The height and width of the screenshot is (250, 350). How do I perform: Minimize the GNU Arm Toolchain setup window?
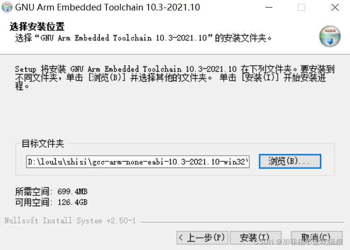(x=269, y=8)
